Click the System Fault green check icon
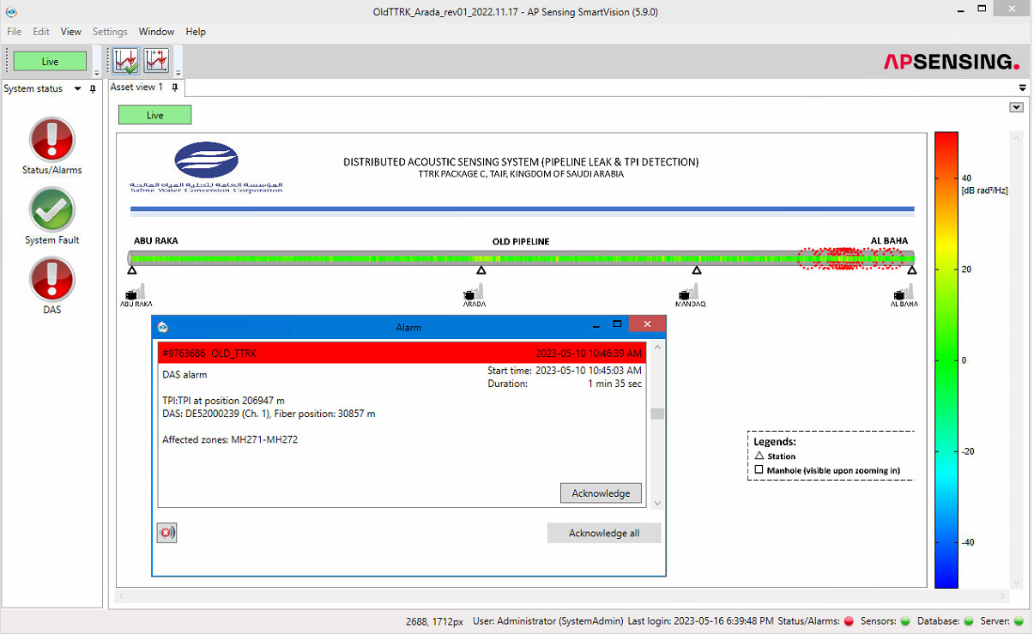Viewport: 1034px width, 635px height. 52,209
